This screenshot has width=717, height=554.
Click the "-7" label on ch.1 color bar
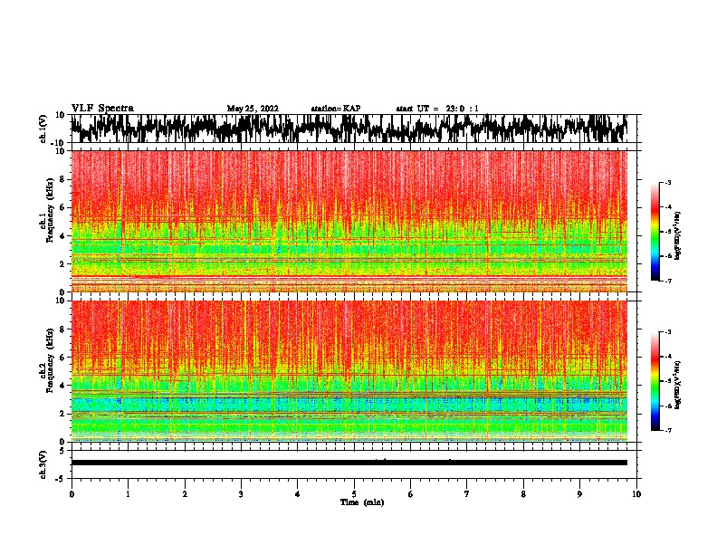pyautogui.click(x=667, y=281)
